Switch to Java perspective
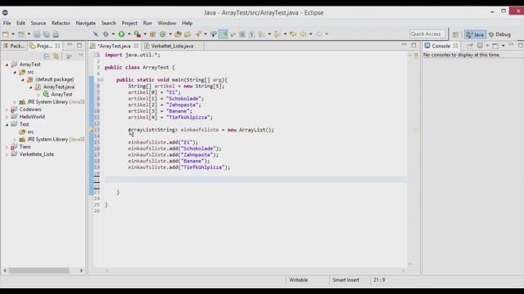This screenshot has width=524, height=294. pyautogui.click(x=475, y=34)
